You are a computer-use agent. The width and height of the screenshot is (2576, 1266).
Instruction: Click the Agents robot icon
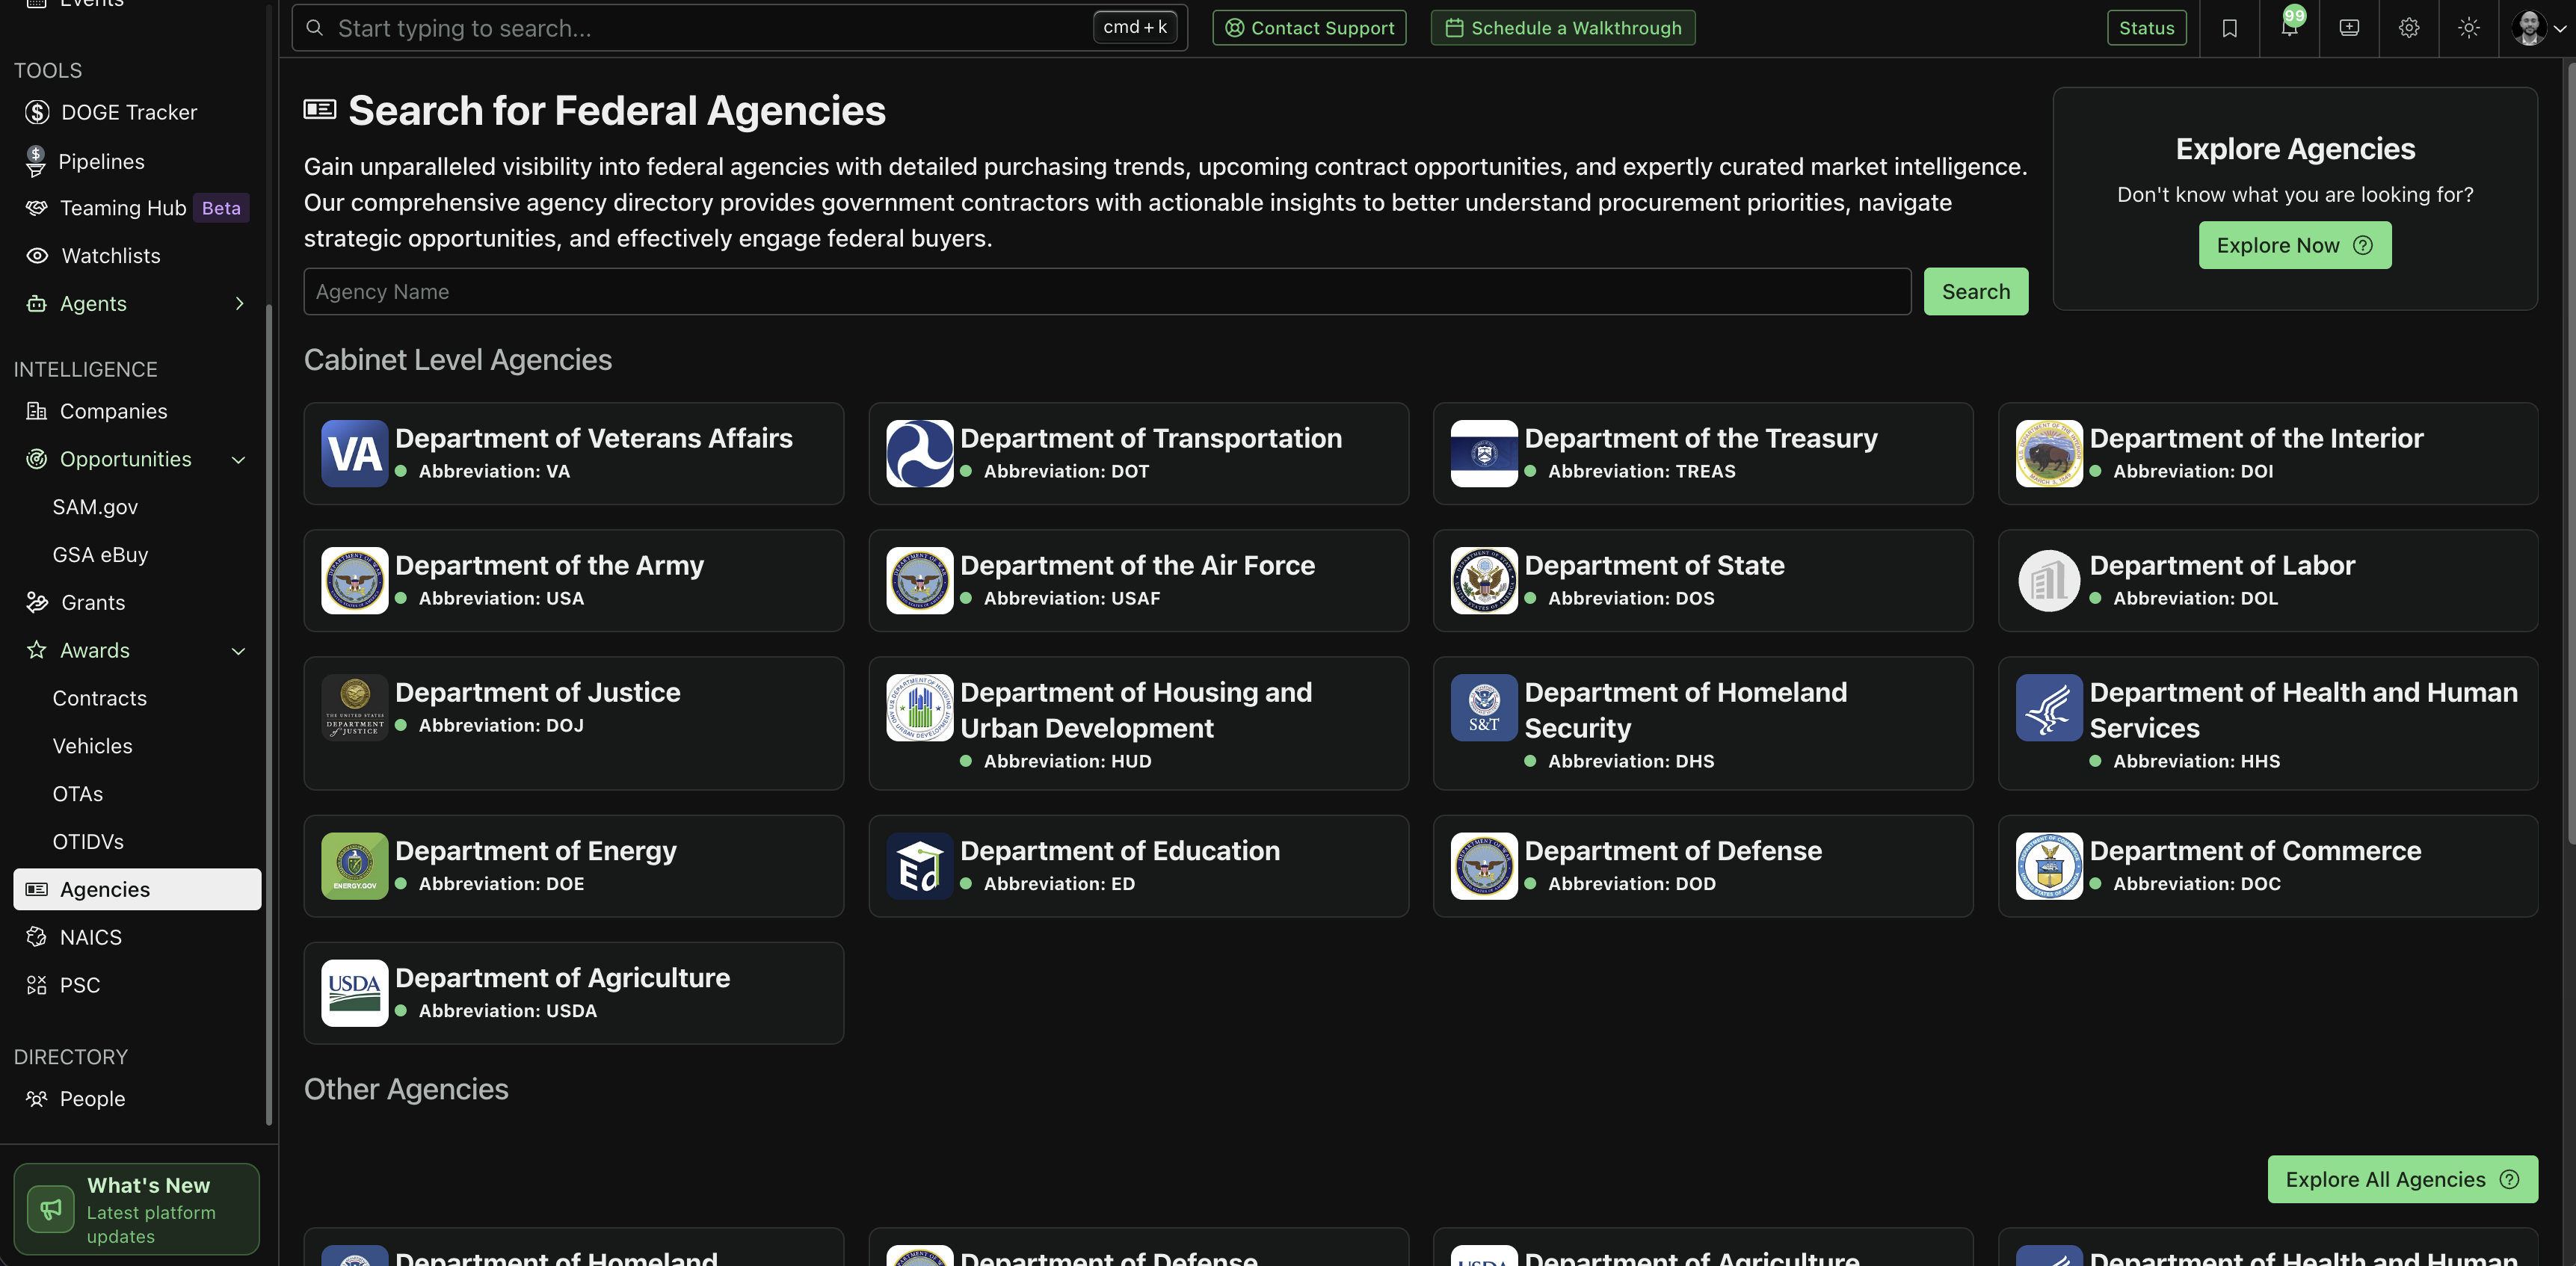(37, 303)
